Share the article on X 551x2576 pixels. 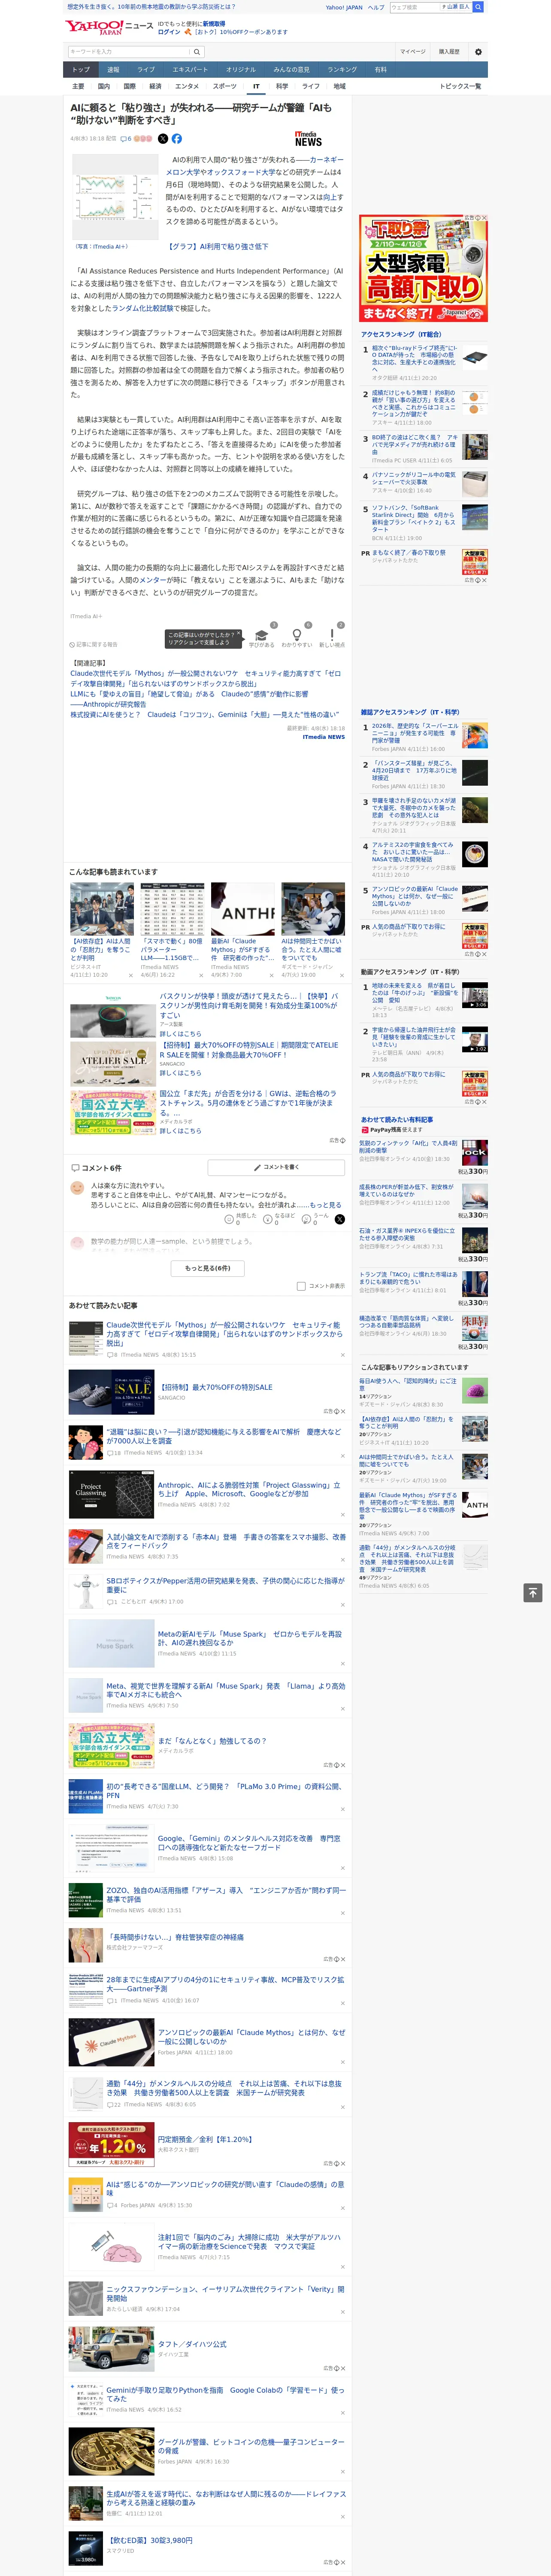click(x=163, y=139)
